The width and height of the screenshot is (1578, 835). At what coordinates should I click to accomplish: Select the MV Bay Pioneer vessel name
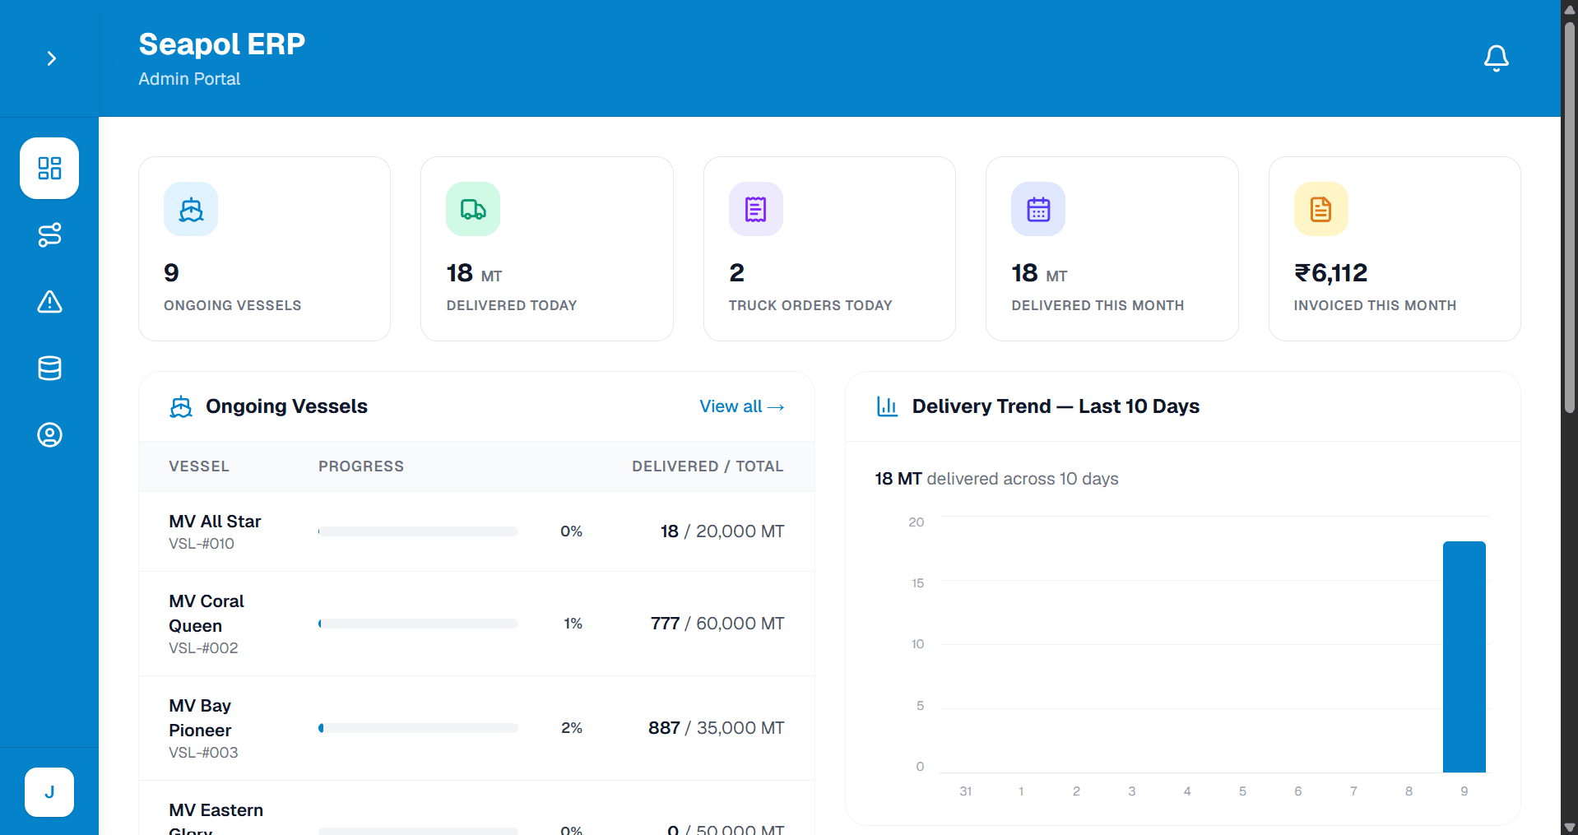coord(200,718)
